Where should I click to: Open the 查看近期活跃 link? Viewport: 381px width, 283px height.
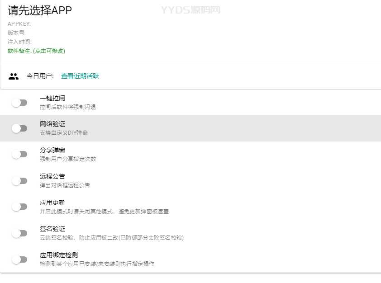tap(80, 76)
